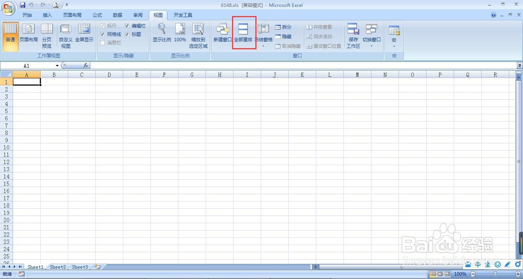Click vertical scrollbar up arrow
The height and width of the screenshot is (279, 523).
click(519, 77)
